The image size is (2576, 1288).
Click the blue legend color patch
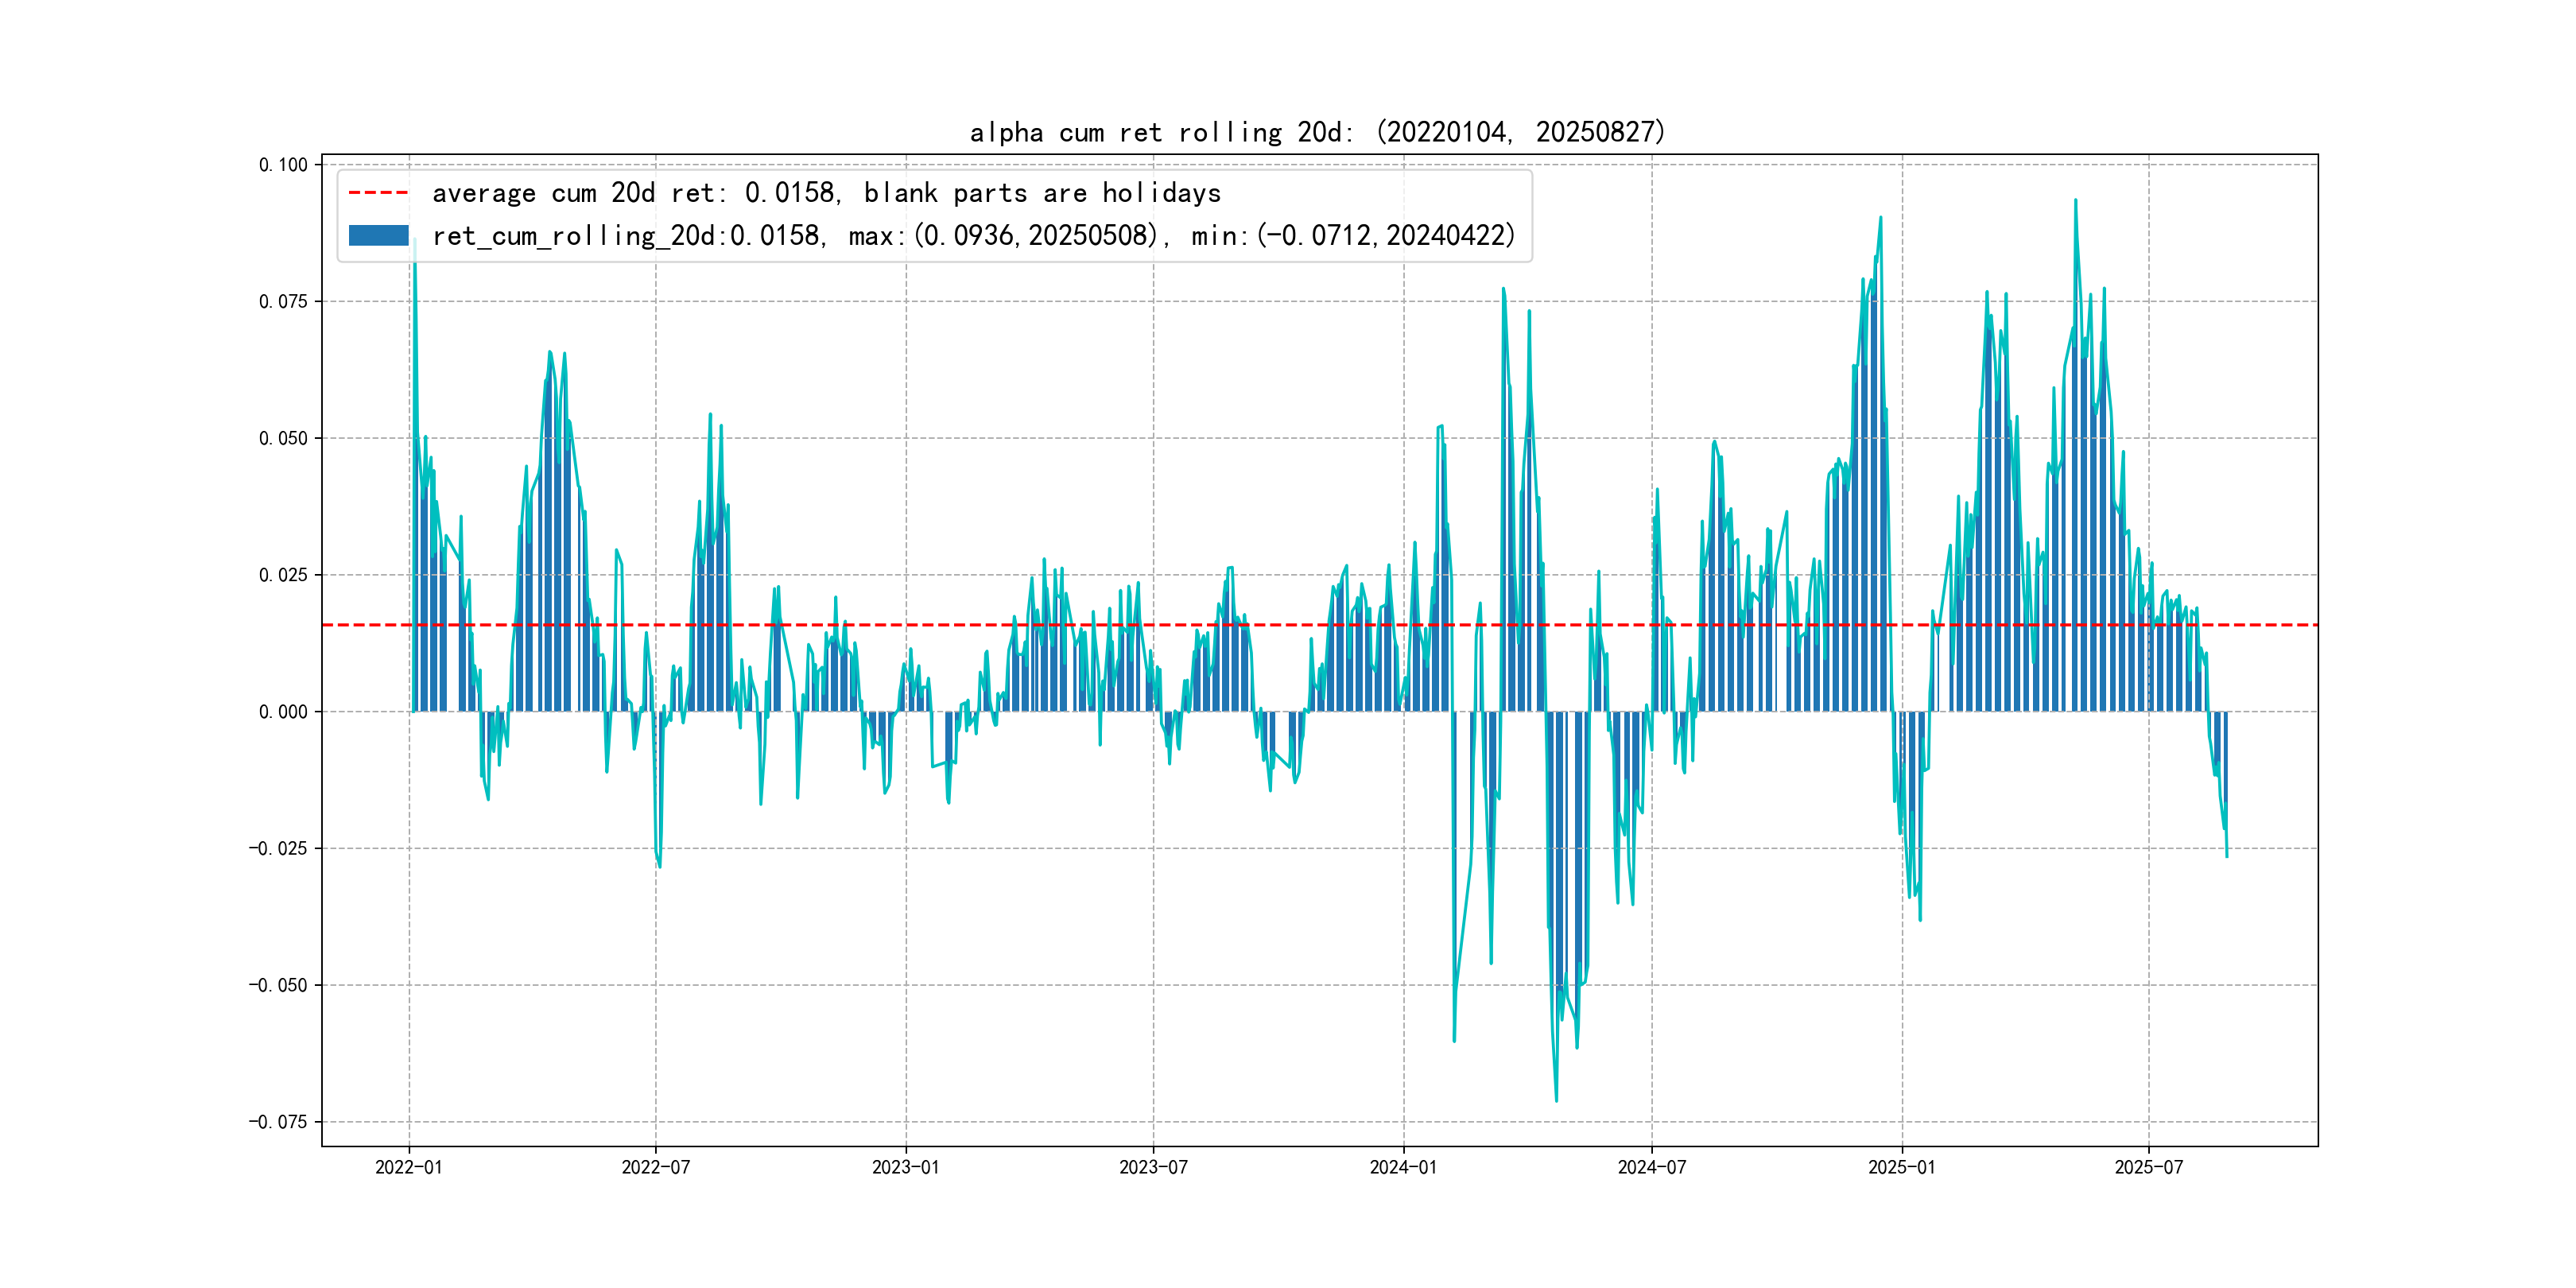pos(378,235)
